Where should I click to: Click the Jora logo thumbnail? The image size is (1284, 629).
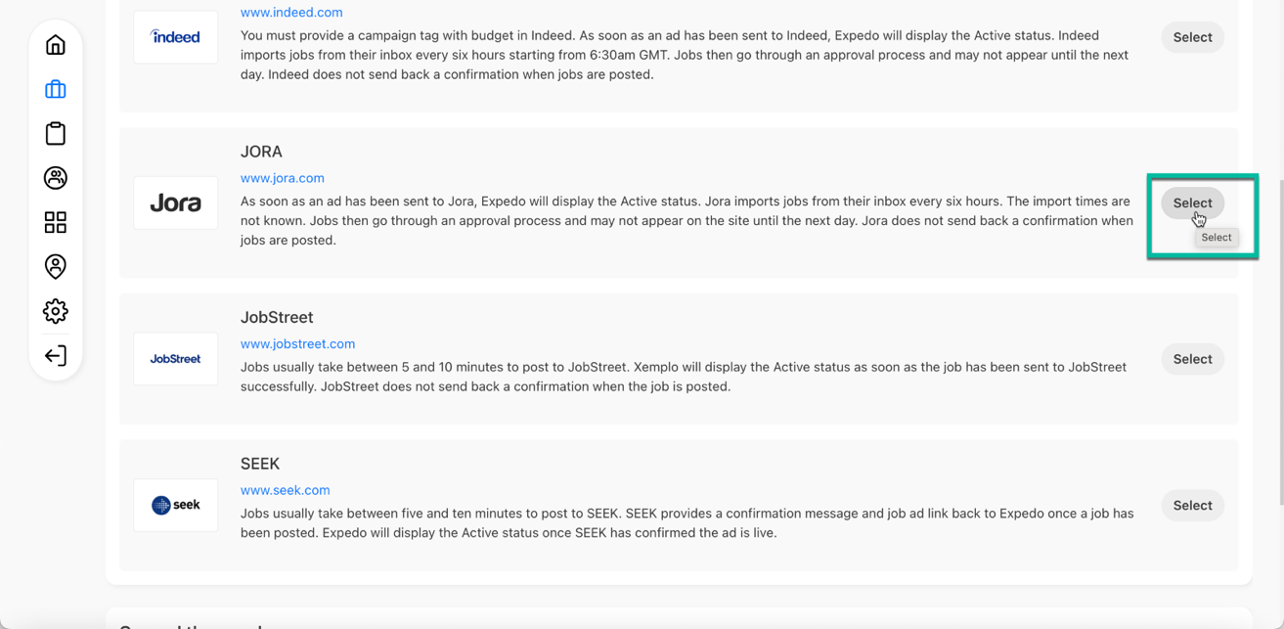[175, 202]
